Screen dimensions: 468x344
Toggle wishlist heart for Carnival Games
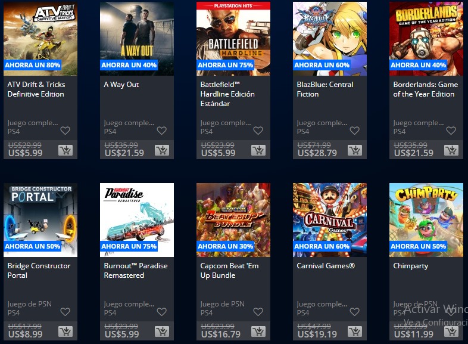coord(355,312)
